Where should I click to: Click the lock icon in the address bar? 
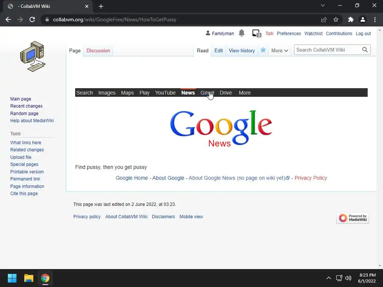point(47,19)
